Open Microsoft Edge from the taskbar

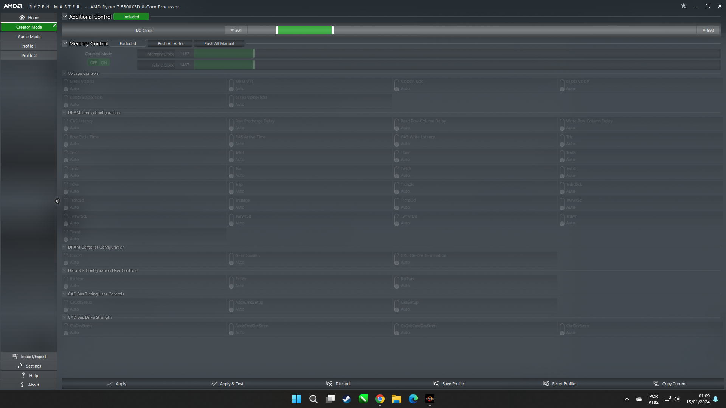[413, 399]
